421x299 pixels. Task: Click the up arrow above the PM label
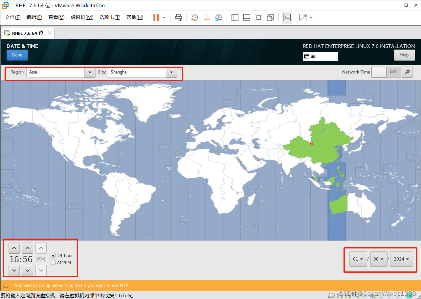pos(41,248)
